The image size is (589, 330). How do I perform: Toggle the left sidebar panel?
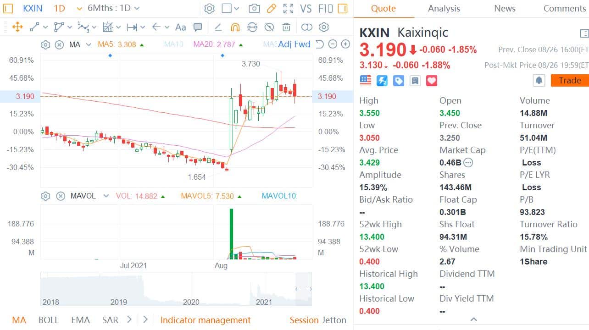pos(8,8)
